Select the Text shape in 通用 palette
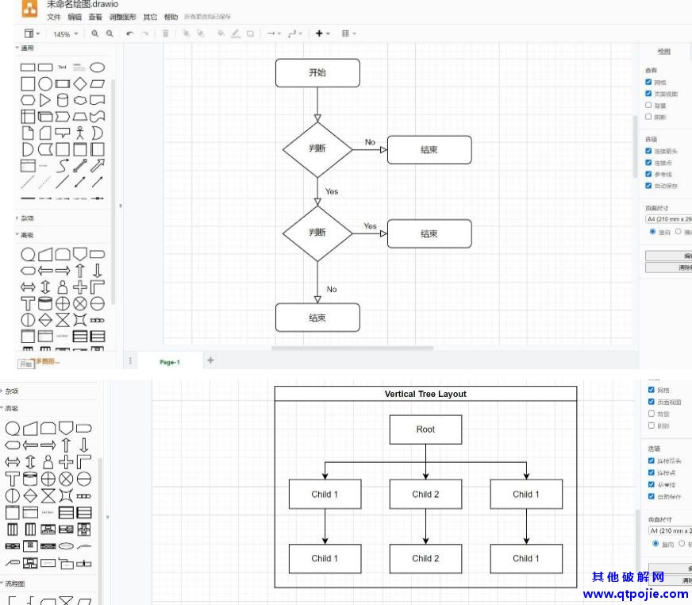Image resolution: width=692 pixels, height=605 pixels. 62,67
